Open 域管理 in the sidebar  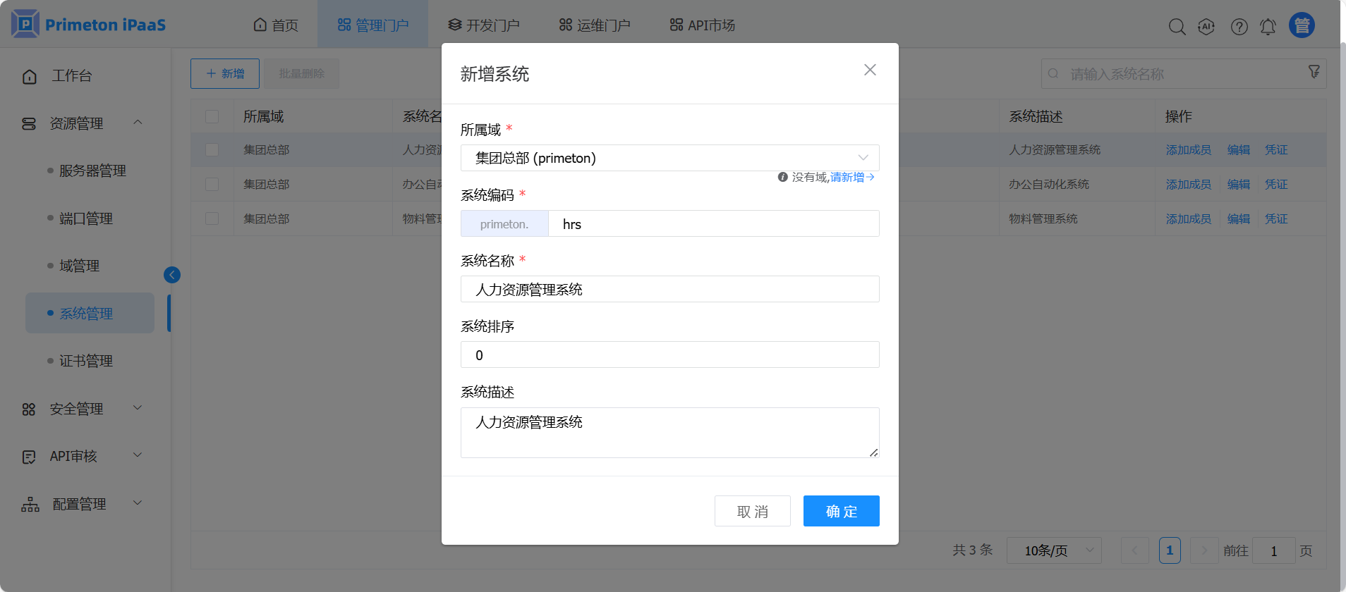click(79, 266)
